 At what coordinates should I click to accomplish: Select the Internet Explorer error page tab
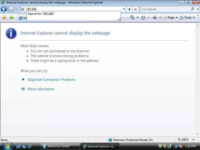(x=22, y=18)
